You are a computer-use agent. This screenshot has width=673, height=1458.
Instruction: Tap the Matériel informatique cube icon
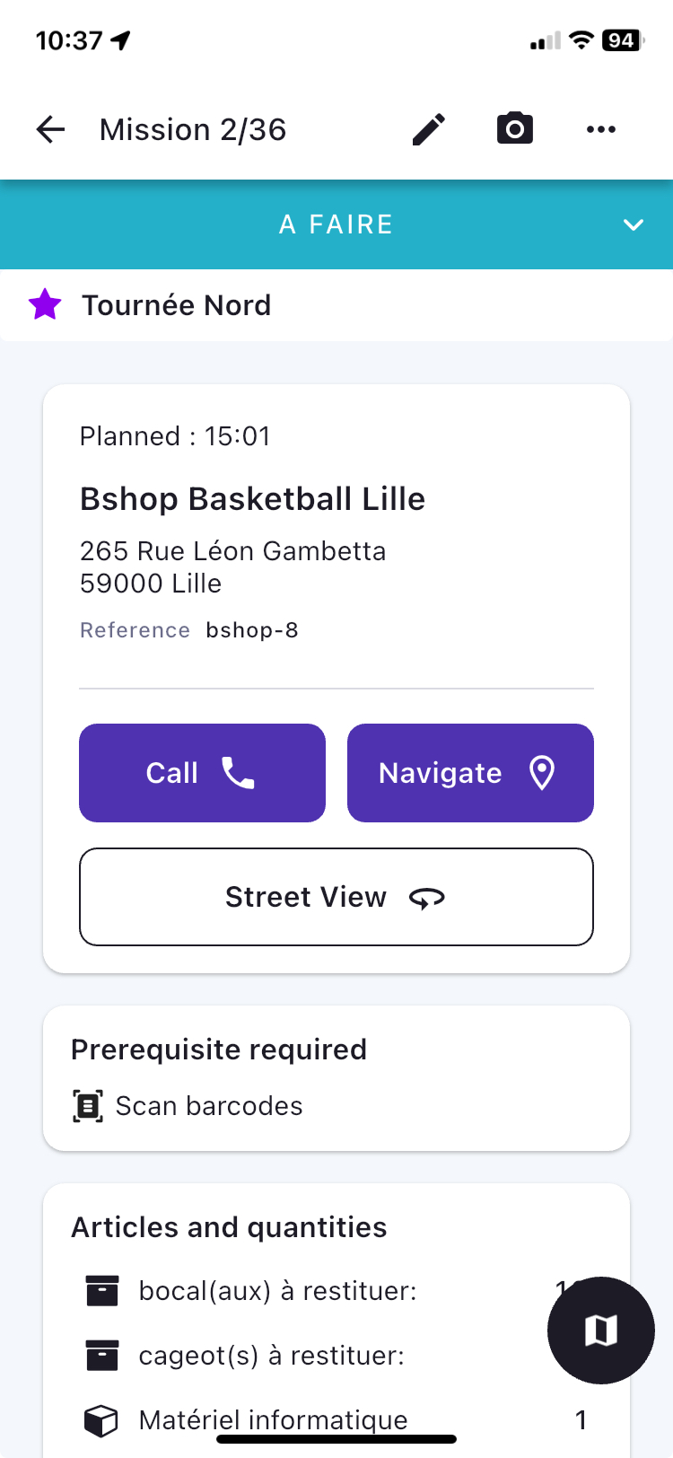tap(101, 1420)
